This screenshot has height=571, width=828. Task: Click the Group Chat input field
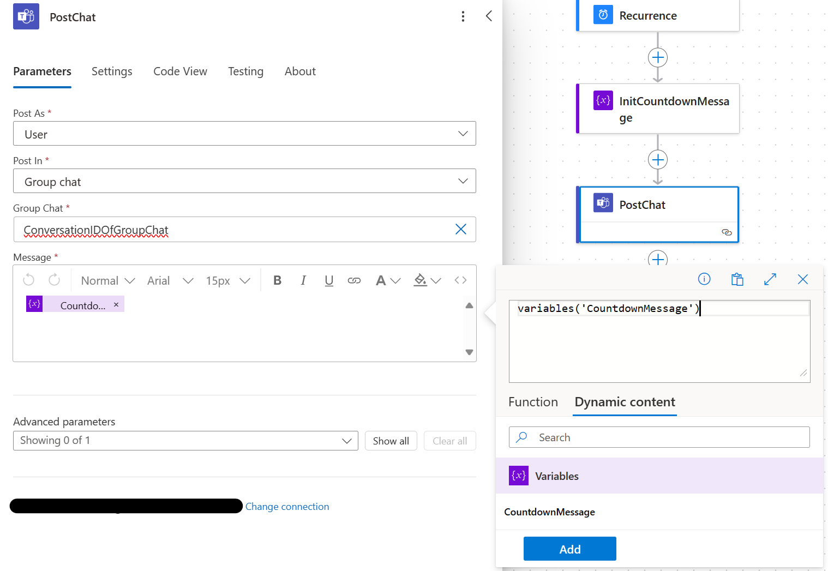244,230
